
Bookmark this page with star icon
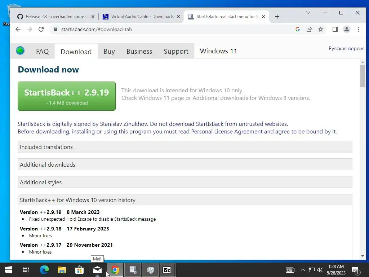pos(320,29)
